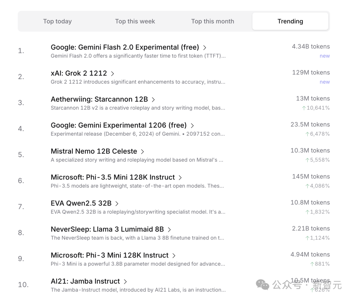The height and width of the screenshot is (299, 353).
Task: Click chevron after Gemini Experimental 1206 (free)
Action: 193,126
